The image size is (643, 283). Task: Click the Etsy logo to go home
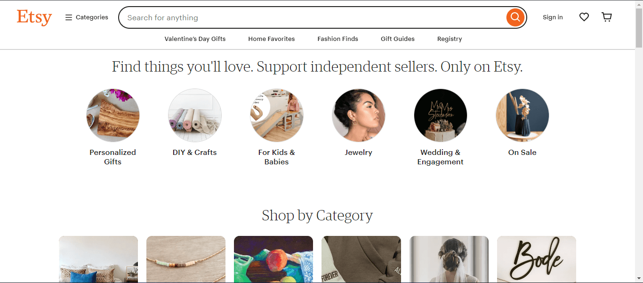34,17
